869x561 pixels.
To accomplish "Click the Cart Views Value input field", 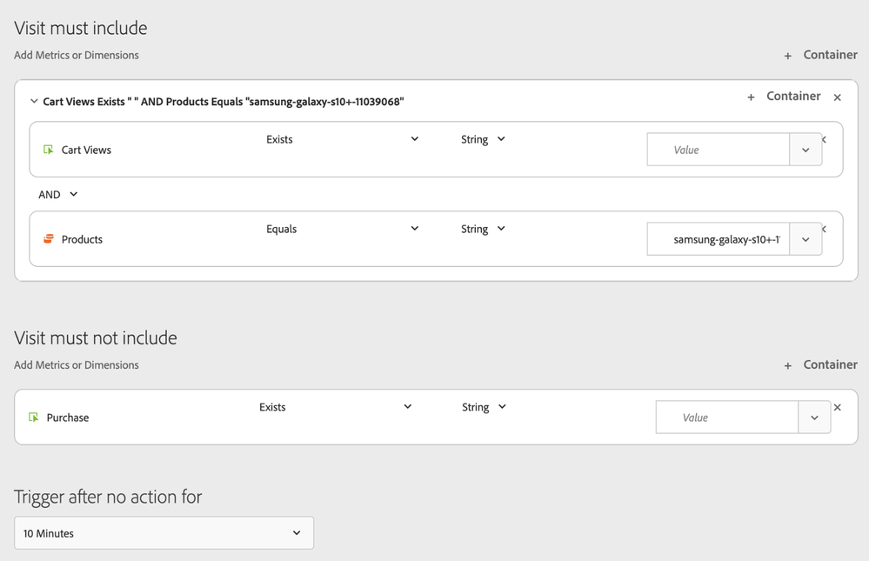I will 719,150.
